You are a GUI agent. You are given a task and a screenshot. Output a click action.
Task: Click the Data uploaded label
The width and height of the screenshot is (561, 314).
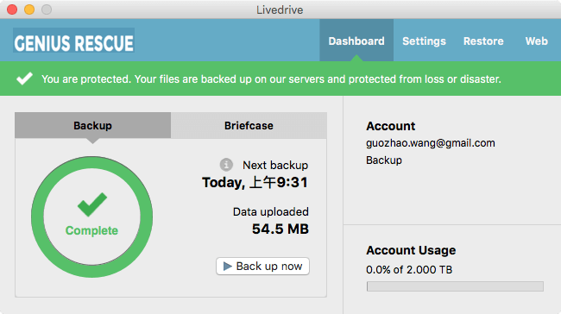click(x=270, y=211)
